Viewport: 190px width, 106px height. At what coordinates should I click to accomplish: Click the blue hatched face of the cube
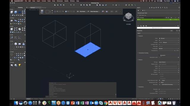click(88, 50)
